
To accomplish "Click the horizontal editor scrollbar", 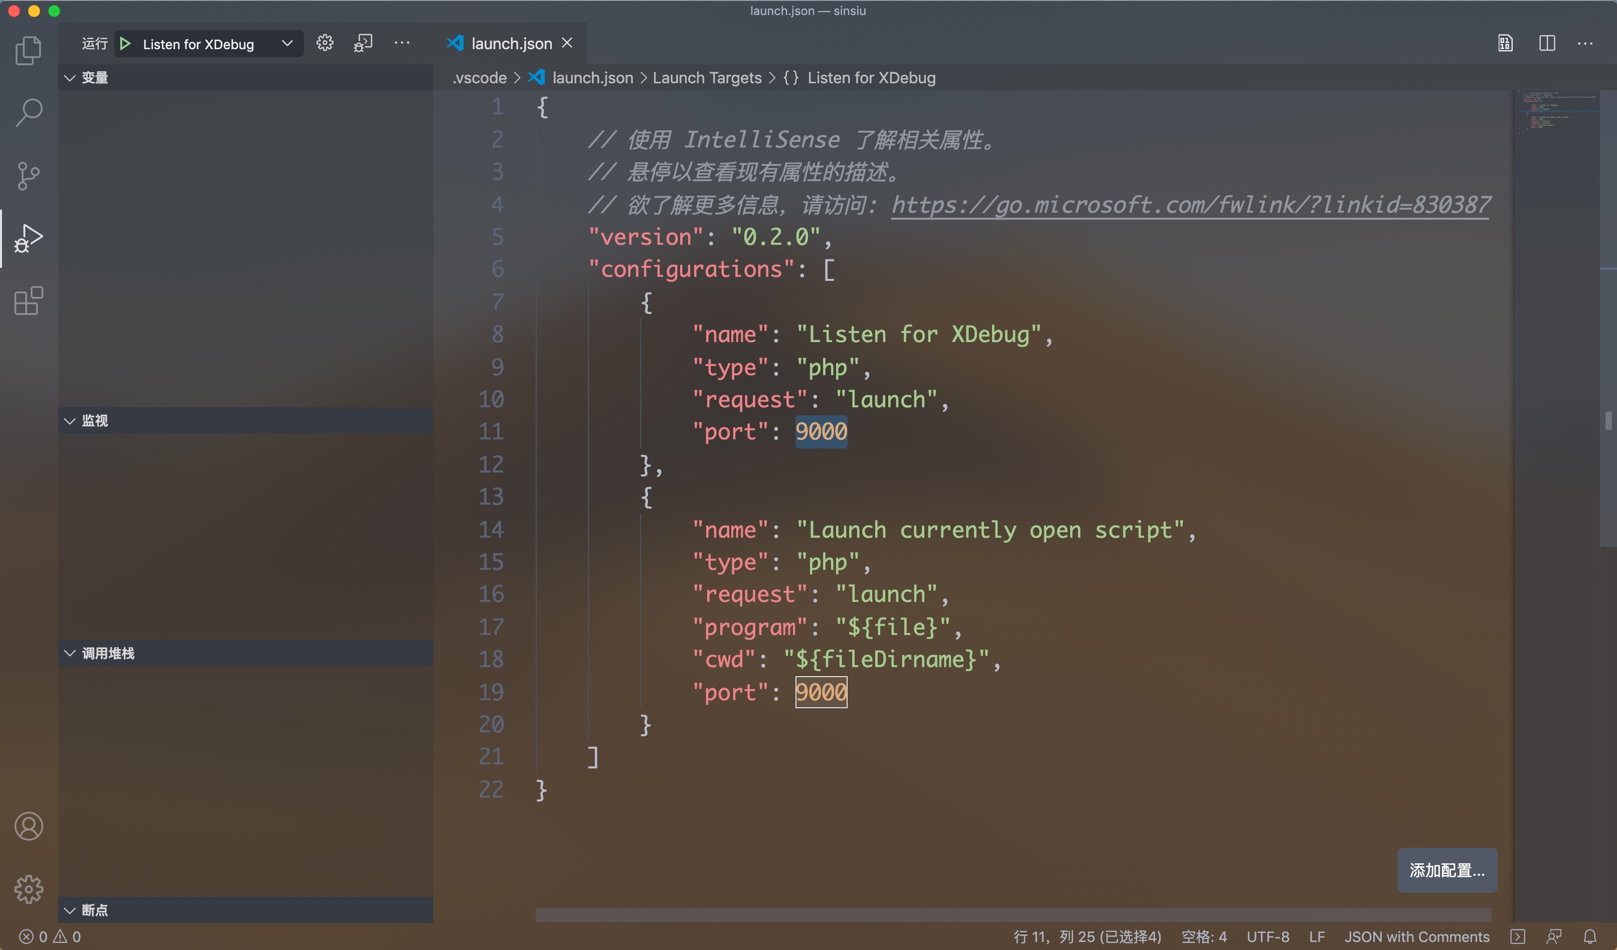I will click(x=1013, y=915).
